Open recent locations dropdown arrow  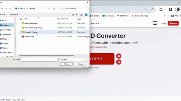pos(6,9)
